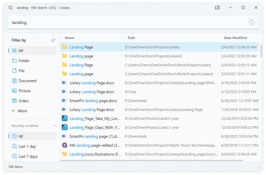Expand the More filter options

(22, 111)
